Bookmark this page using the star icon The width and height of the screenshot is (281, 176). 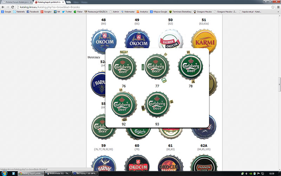(x=273, y=7)
